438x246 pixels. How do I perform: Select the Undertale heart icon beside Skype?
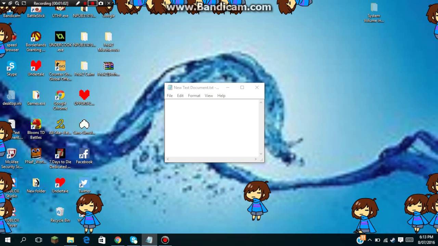point(36,68)
